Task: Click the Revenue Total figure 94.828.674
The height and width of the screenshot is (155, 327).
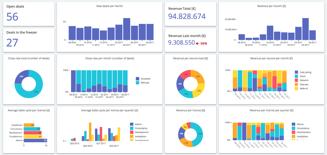Action: click(x=187, y=17)
